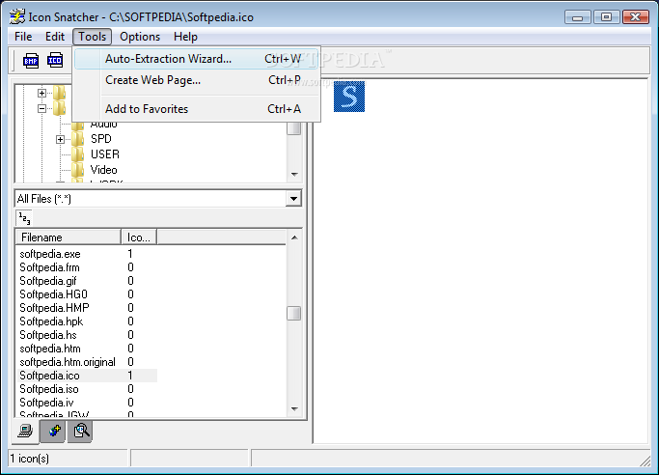Close the open Tools menu
The width and height of the screenshot is (659, 475).
click(x=92, y=37)
